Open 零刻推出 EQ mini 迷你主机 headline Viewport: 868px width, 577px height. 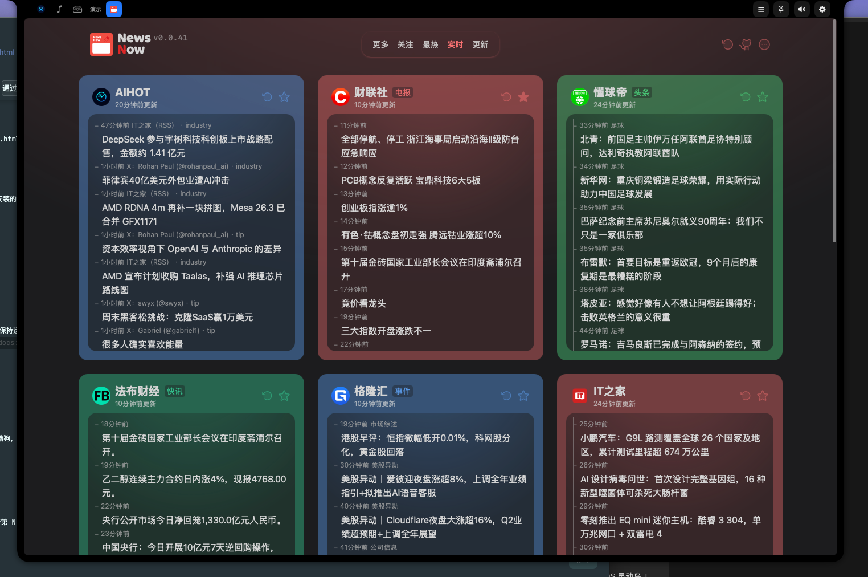tap(671, 527)
